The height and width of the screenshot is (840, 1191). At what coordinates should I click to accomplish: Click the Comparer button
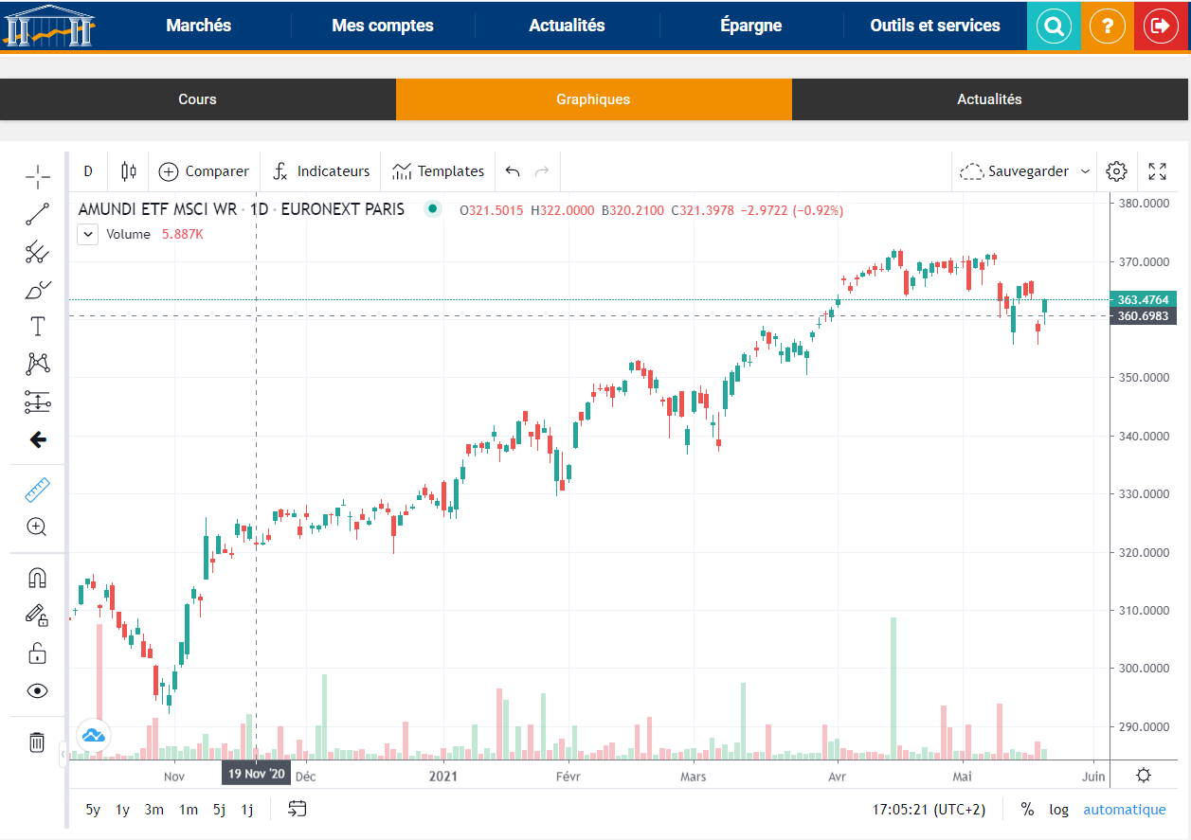204,171
